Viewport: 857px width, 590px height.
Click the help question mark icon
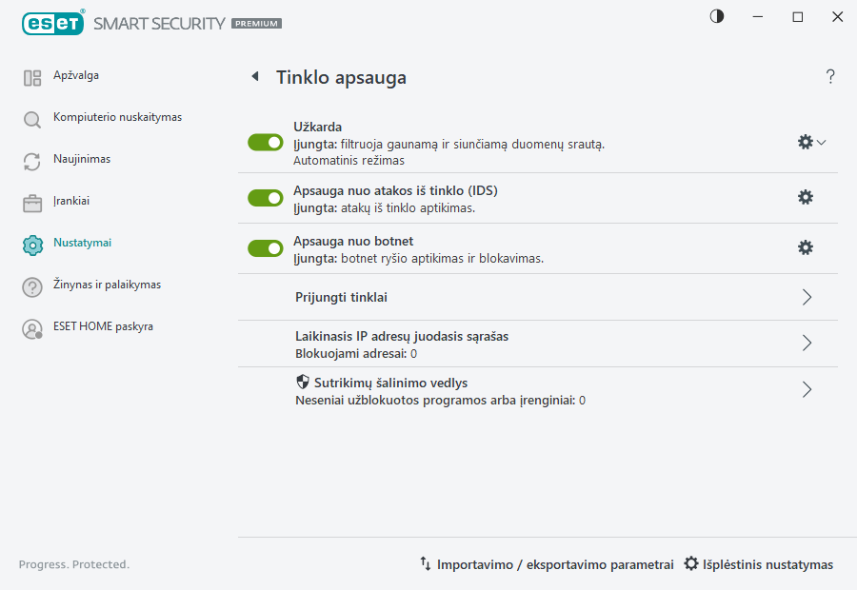click(829, 76)
